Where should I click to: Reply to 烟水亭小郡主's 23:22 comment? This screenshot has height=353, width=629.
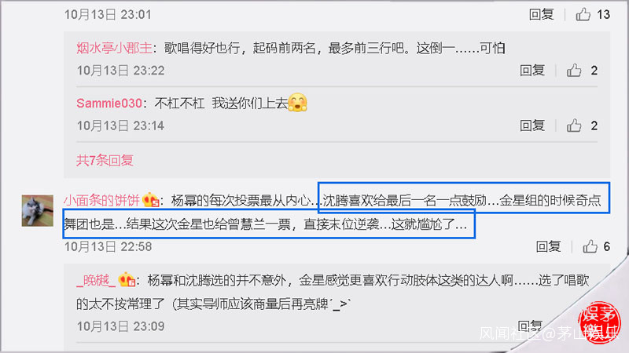coord(532,71)
